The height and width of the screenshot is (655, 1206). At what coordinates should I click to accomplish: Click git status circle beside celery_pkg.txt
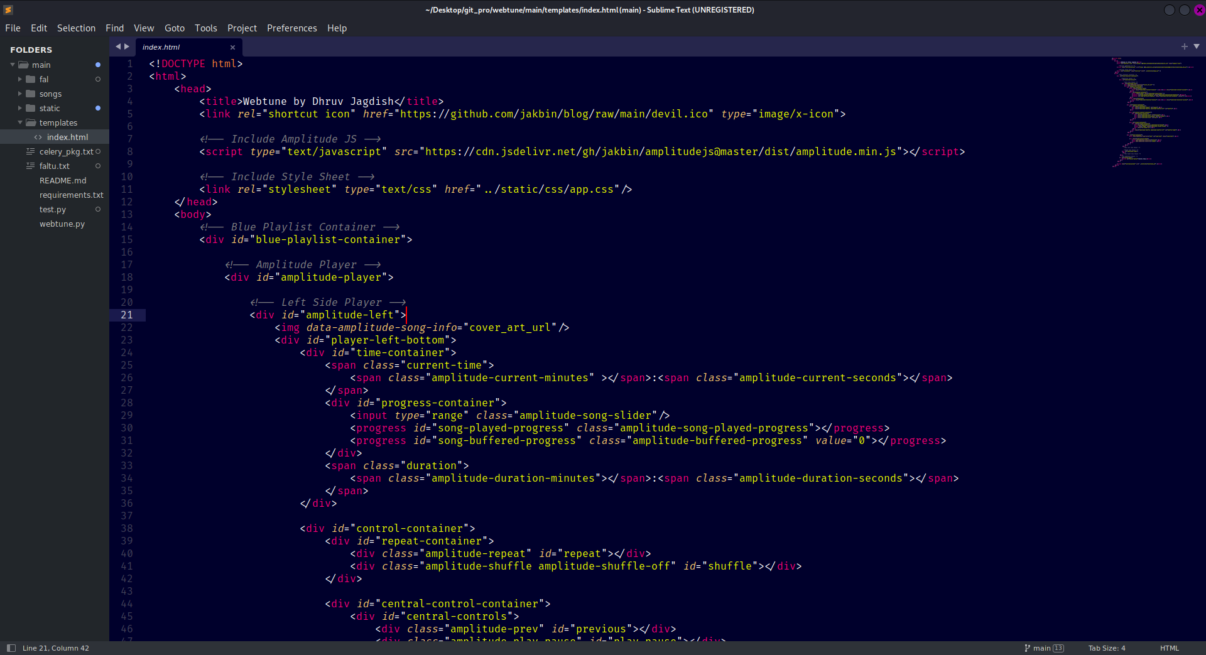(98, 151)
